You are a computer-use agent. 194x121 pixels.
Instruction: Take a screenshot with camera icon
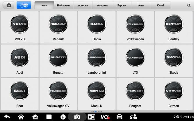pos(77,117)
